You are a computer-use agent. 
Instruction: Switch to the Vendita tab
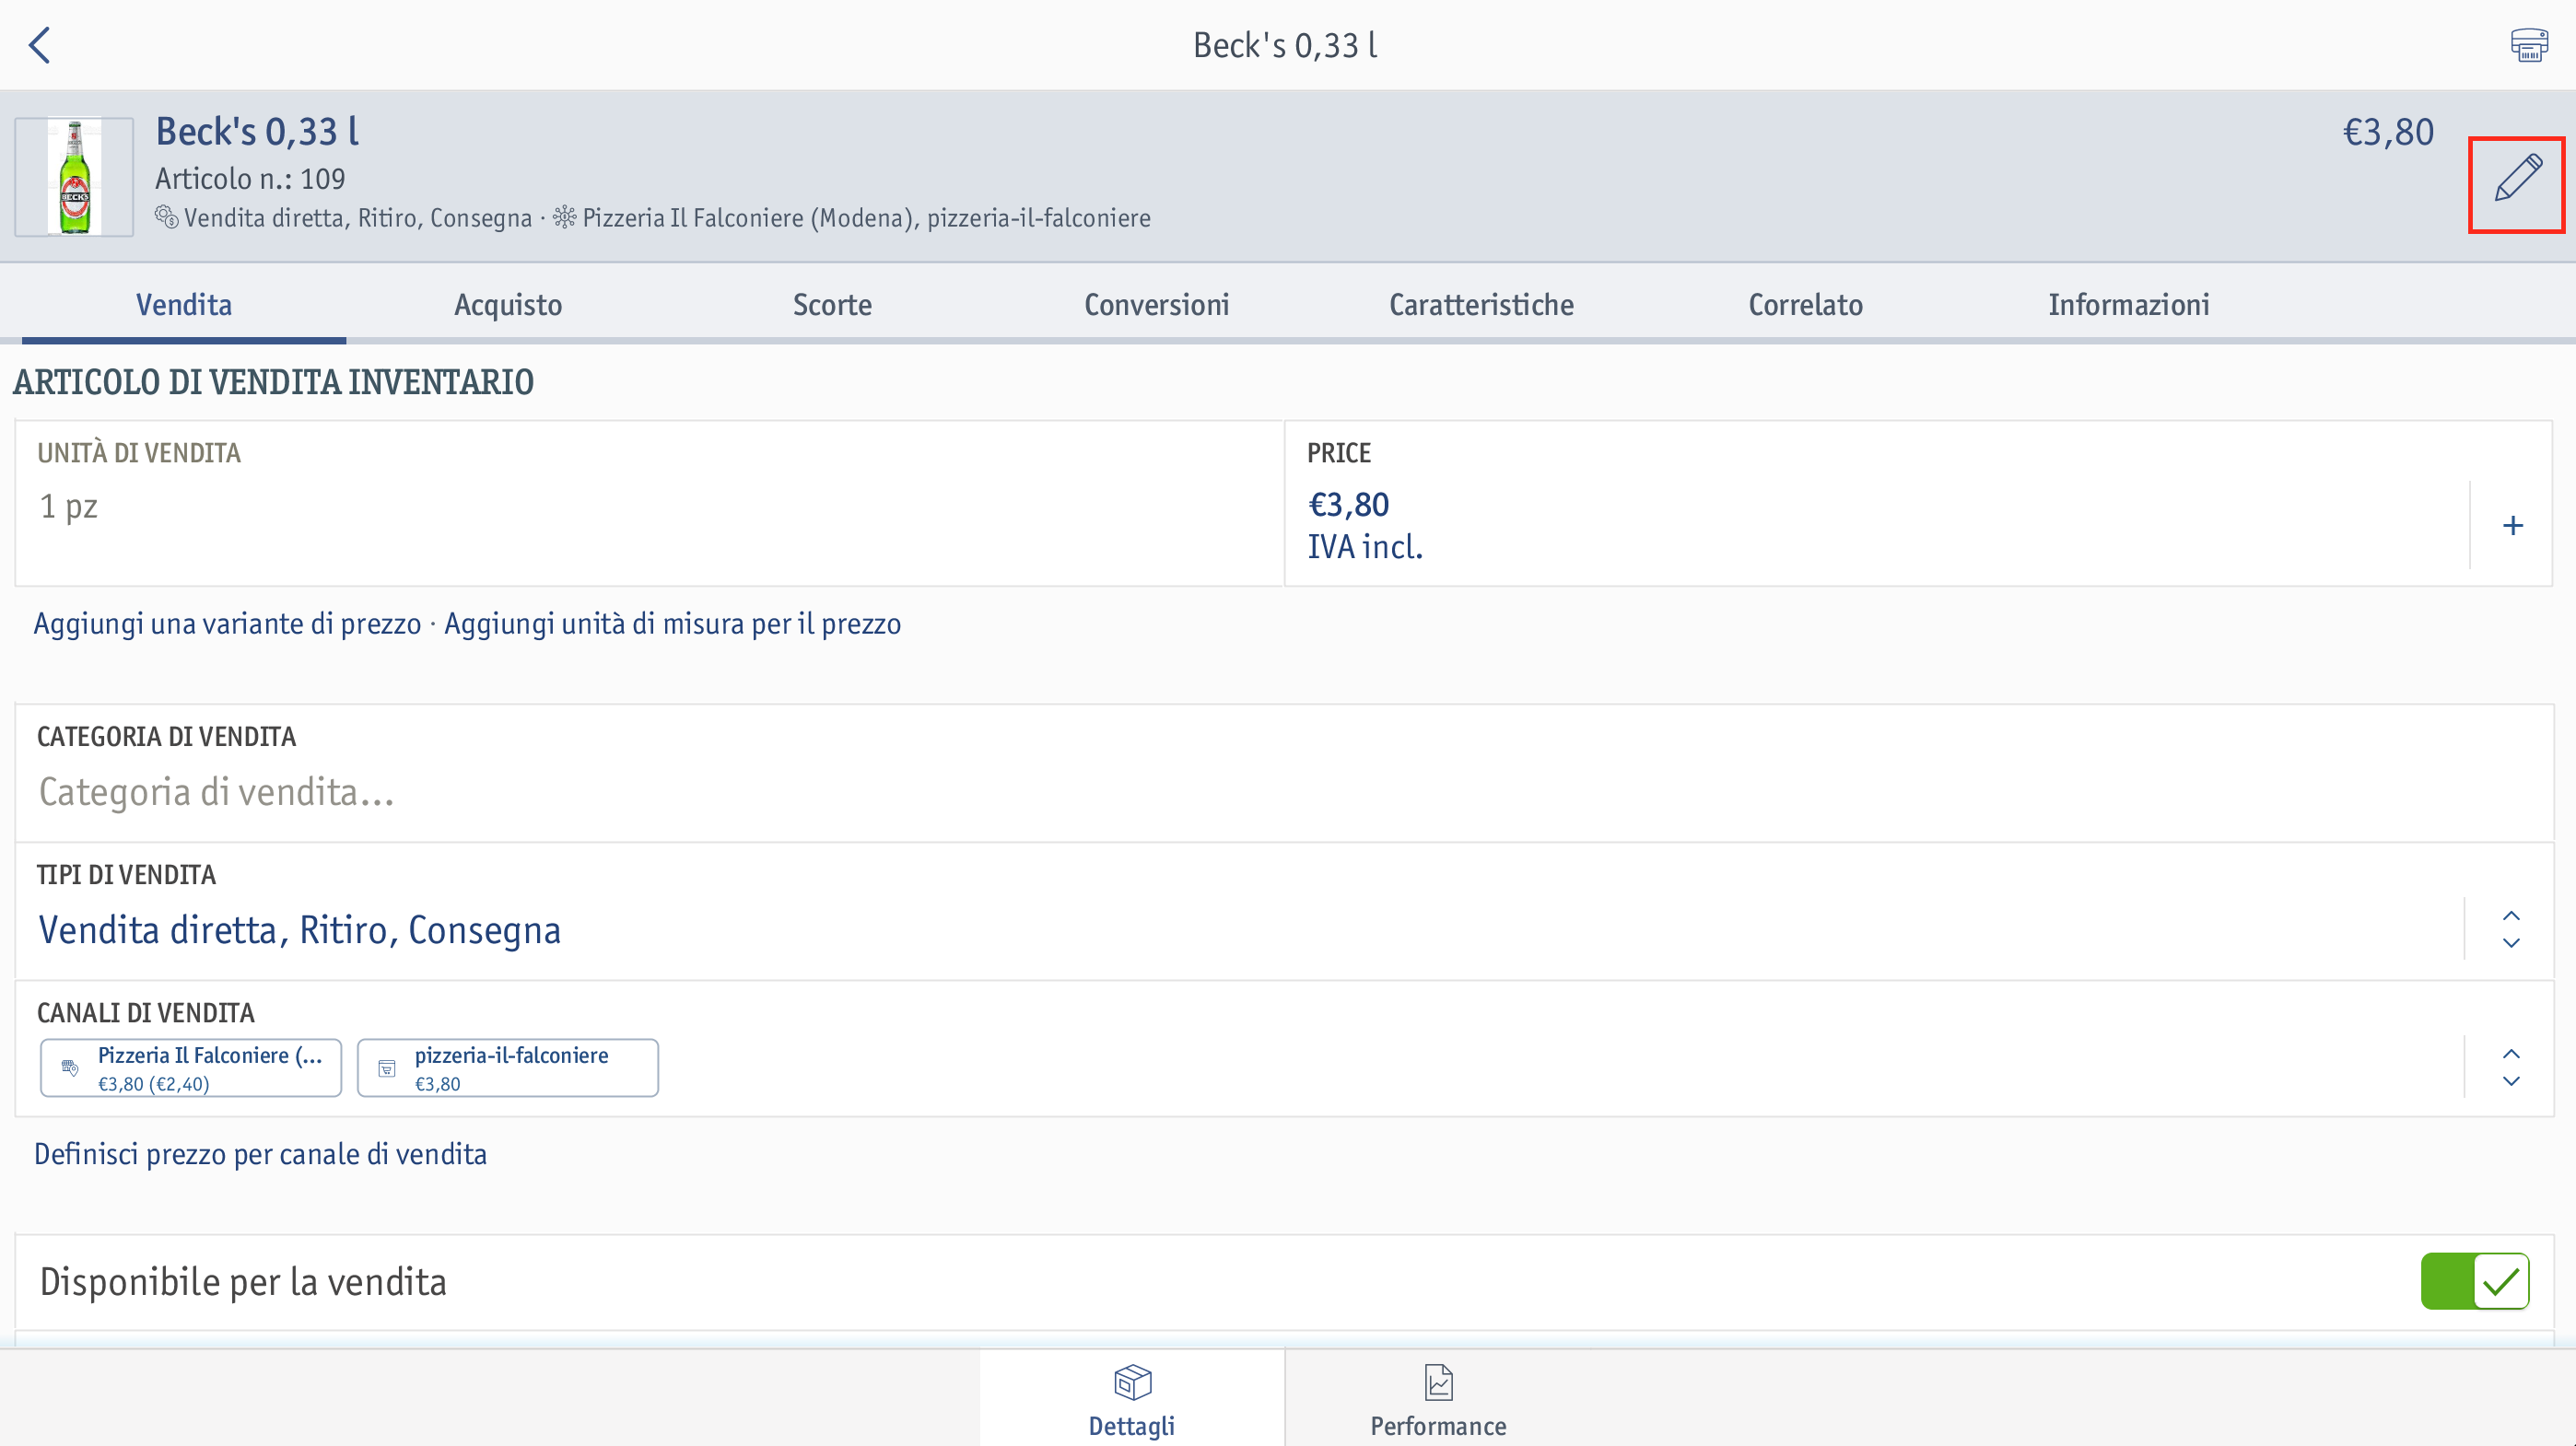coord(184,304)
